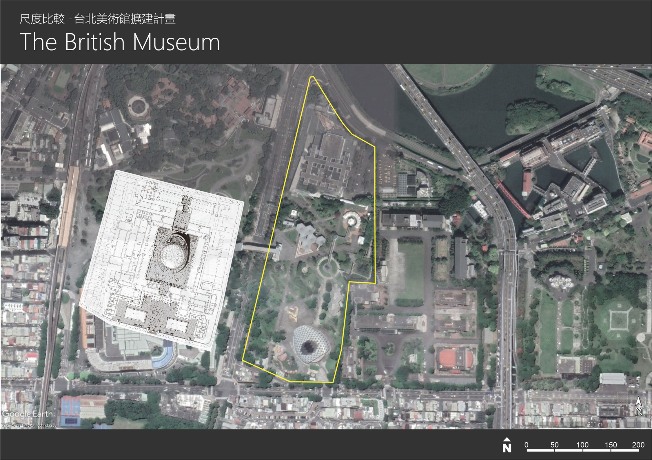Click the "200" label on the footer scale bar
Screen dimensions: 652x460
[x=638, y=445]
